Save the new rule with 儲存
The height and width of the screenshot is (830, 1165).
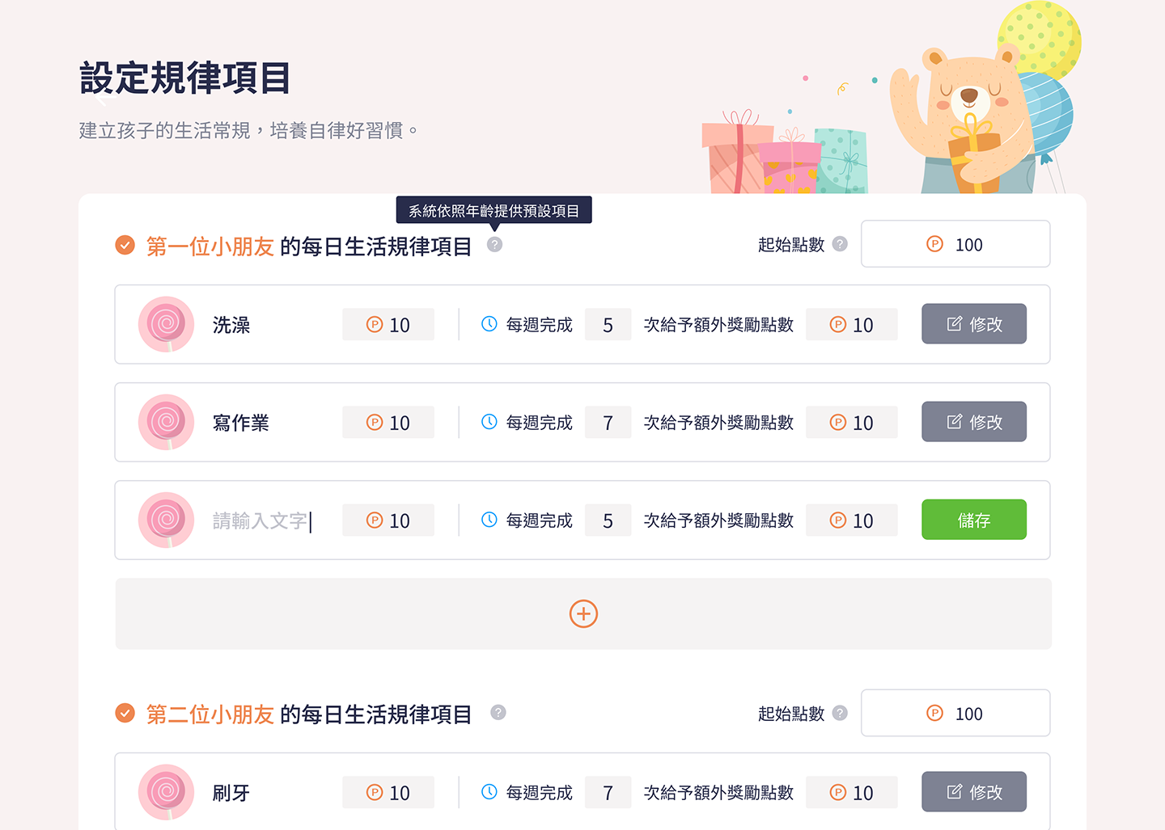click(974, 520)
